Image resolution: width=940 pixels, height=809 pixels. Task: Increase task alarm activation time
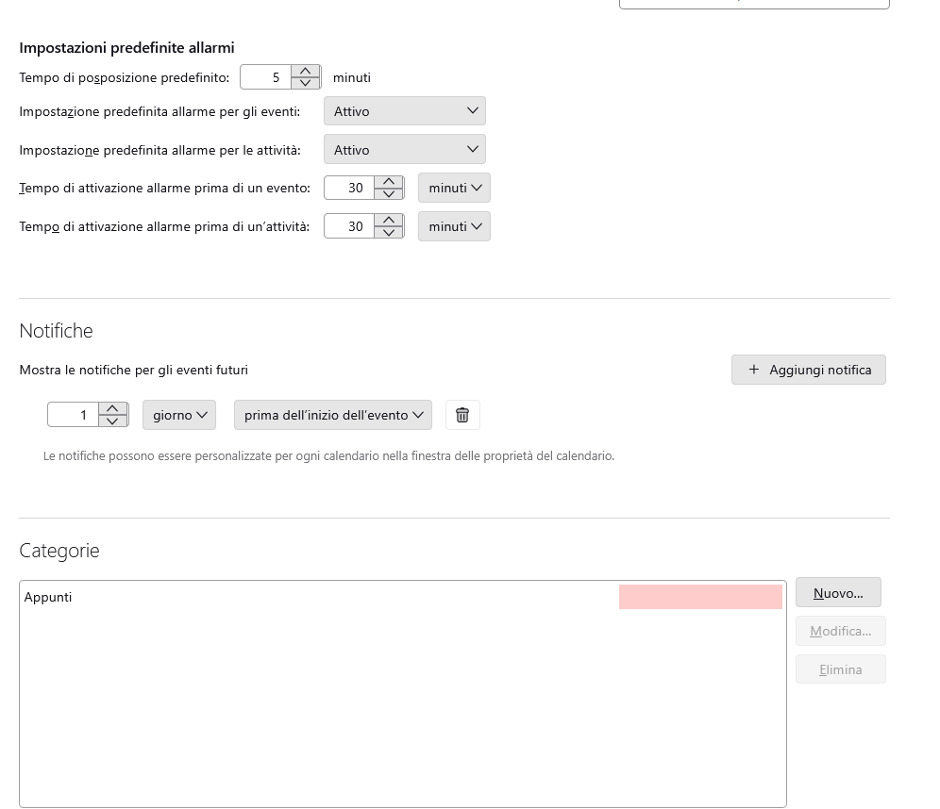(x=389, y=221)
